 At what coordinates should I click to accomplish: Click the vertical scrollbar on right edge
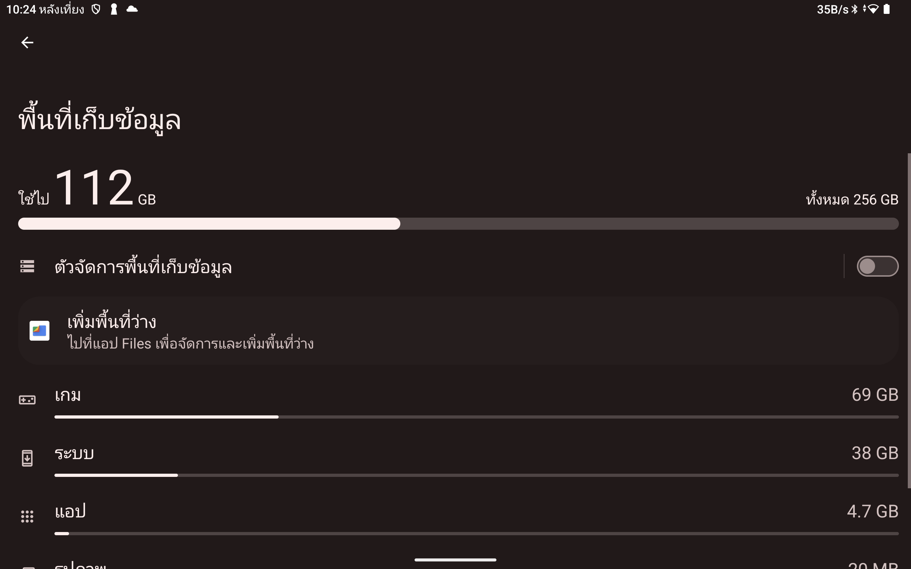pyautogui.click(x=909, y=320)
